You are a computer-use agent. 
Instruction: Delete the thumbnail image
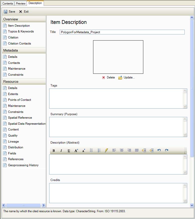coord(108,77)
